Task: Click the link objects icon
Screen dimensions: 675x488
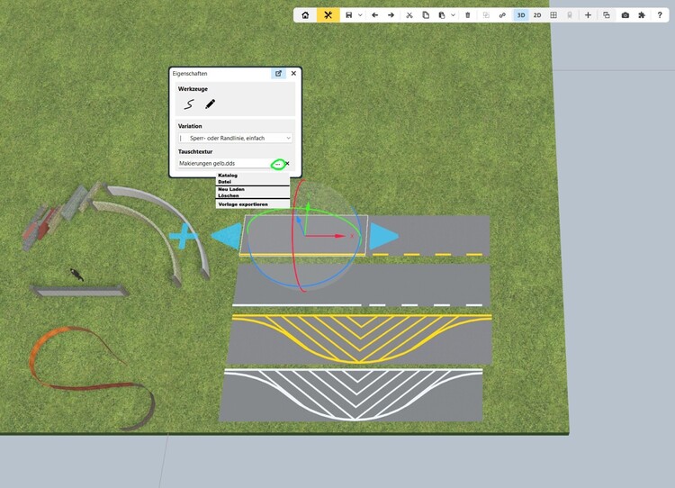Action: point(502,15)
